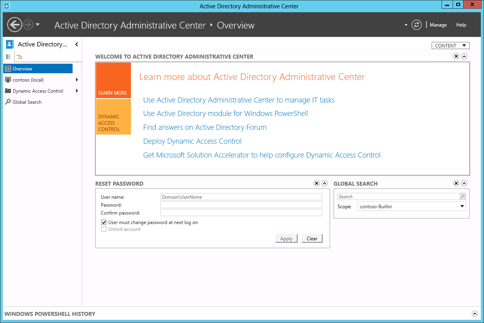Select the LEARN MORE orange tile
Image resolution: width=484 pixels, height=323 pixels.
click(113, 80)
